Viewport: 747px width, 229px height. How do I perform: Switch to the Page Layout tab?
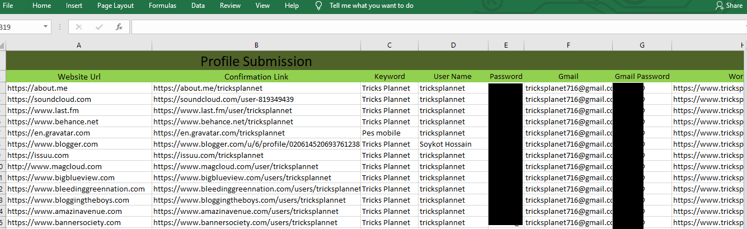tap(115, 6)
